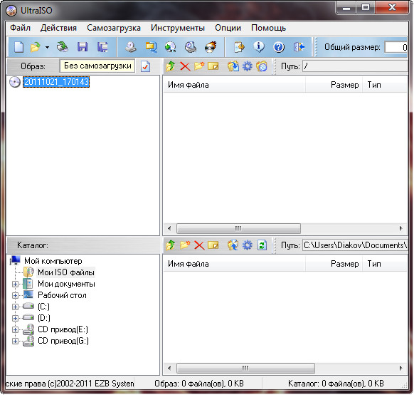Click the folder-with-list icon in image toolbar
The image size is (414, 395).
pos(261,66)
